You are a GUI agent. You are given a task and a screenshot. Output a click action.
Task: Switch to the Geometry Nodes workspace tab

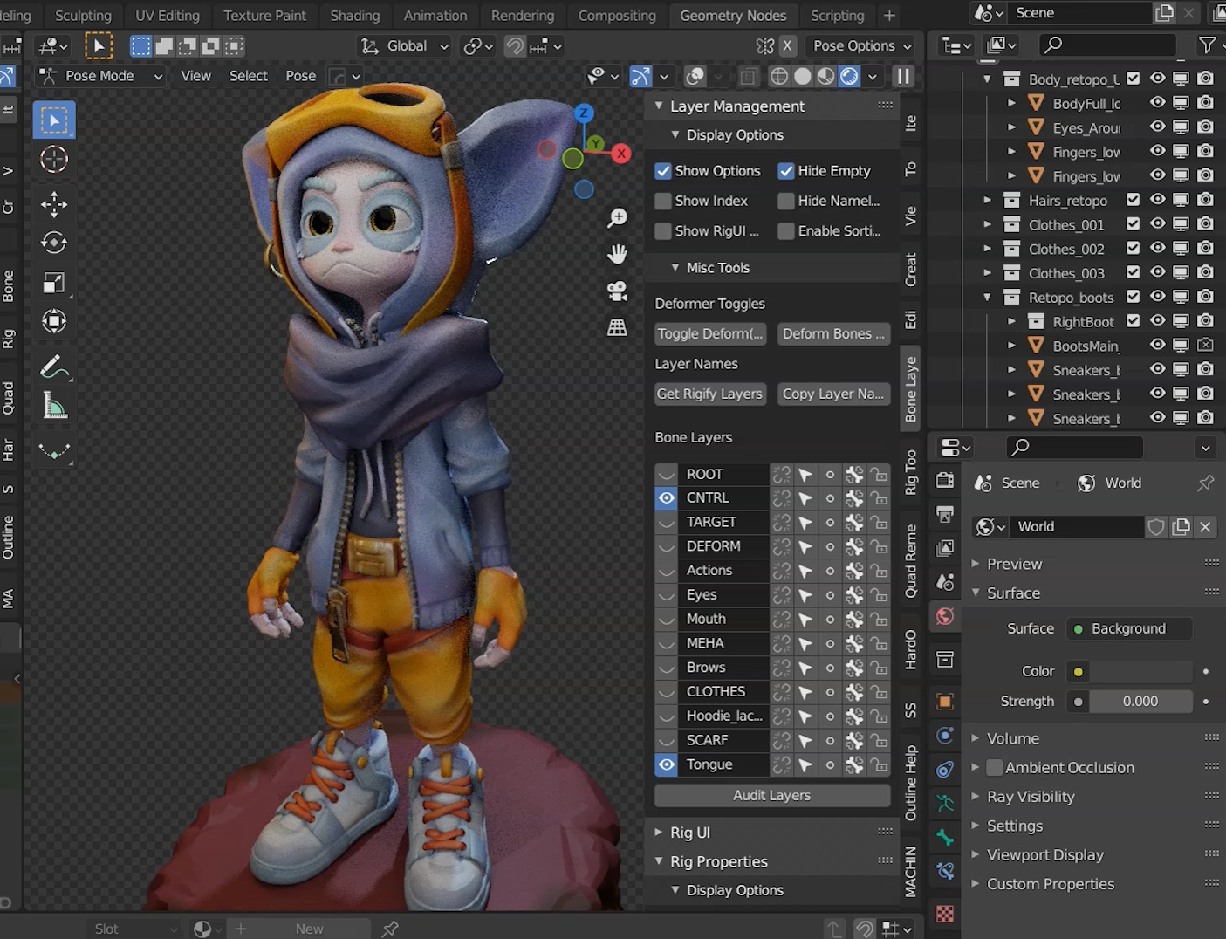(x=733, y=16)
